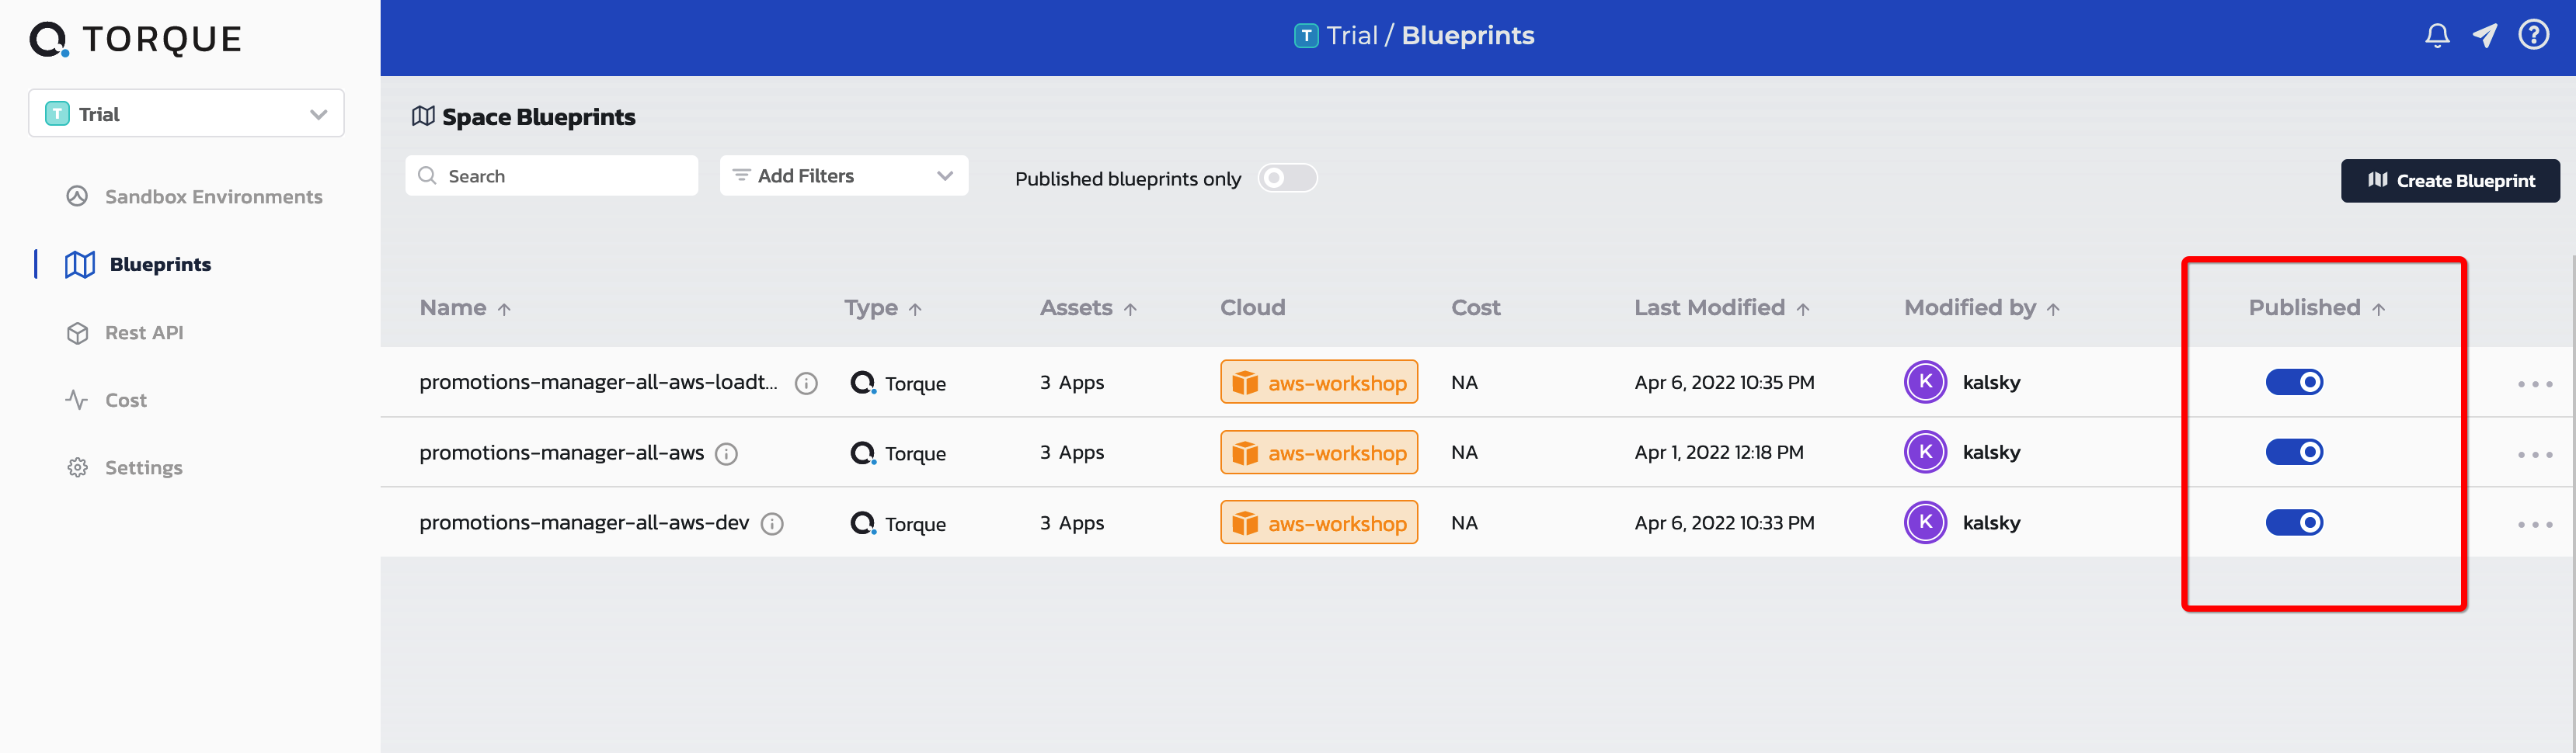Screen dimensions: 2576x753
Task: Open the help question mark icon
Action: 2534,35
